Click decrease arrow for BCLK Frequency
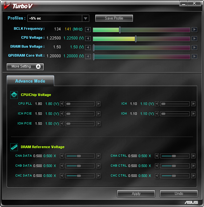 click(88, 29)
